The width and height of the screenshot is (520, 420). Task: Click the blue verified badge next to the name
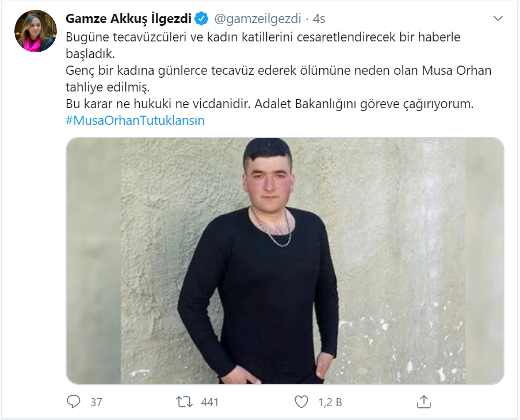[x=201, y=18]
